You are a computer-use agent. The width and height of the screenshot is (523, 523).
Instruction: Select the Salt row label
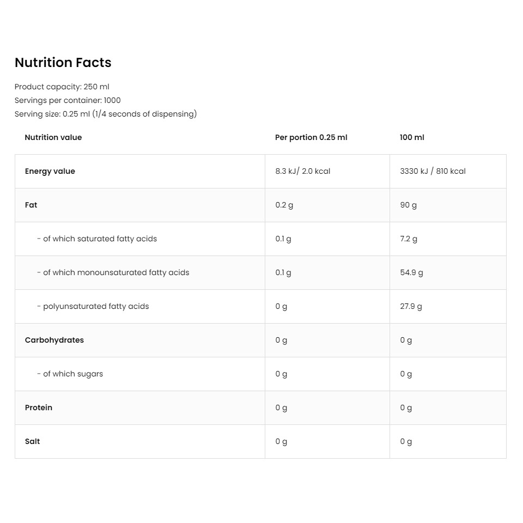pyautogui.click(x=32, y=442)
